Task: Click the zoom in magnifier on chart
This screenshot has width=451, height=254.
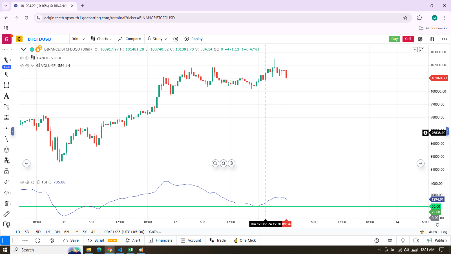Action: [x=231, y=163]
